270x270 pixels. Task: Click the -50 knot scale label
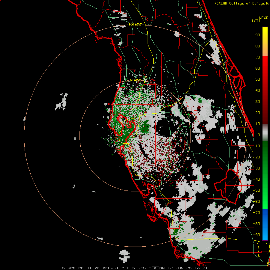[256, 190]
